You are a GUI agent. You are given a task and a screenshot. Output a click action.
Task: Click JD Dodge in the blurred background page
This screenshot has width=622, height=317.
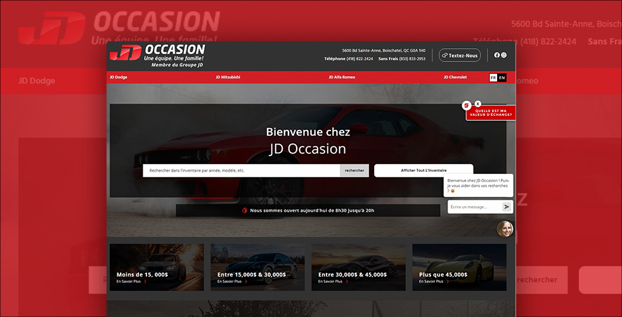pyautogui.click(x=37, y=81)
